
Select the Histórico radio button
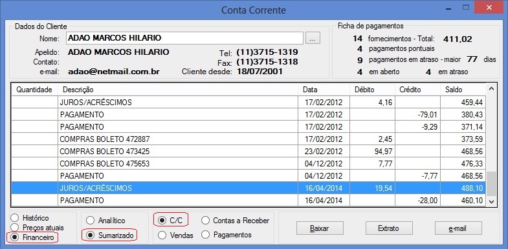15,218
